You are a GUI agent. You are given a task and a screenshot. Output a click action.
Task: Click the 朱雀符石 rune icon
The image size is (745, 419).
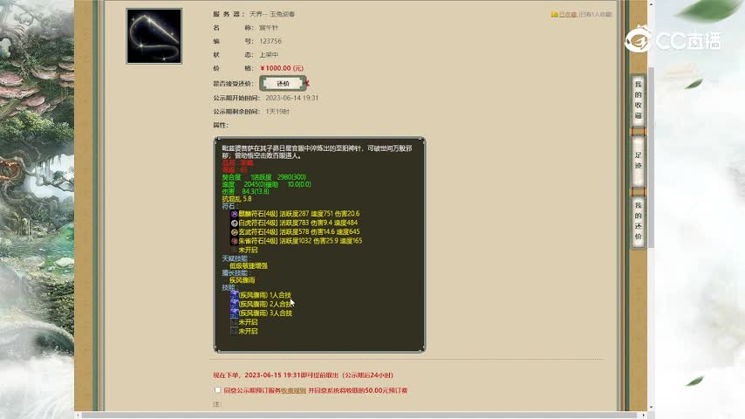pyautogui.click(x=235, y=241)
